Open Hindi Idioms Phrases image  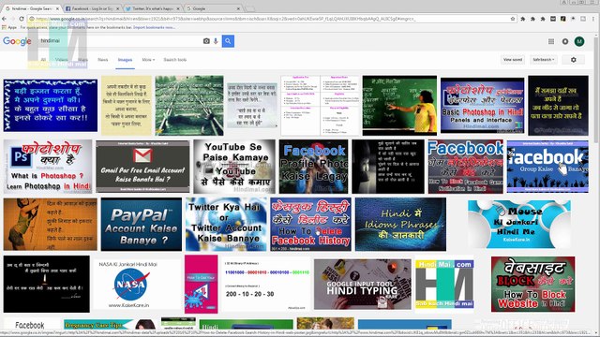(400, 225)
